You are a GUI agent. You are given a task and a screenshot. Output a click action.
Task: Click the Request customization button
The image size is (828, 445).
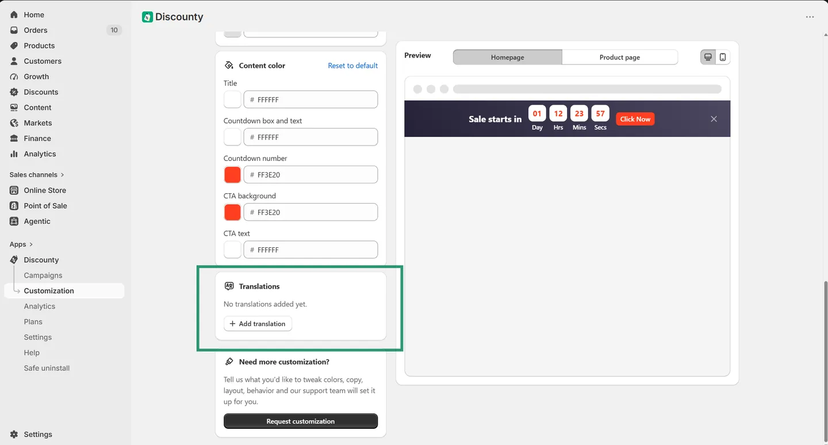tap(301, 421)
